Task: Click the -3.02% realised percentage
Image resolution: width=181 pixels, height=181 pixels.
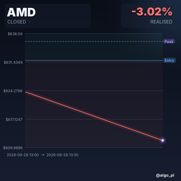Action: [x=152, y=12]
